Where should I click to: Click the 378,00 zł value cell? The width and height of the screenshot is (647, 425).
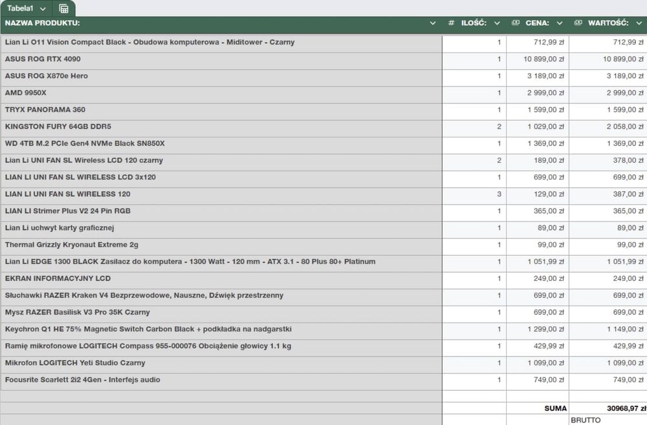click(x=608, y=161)
